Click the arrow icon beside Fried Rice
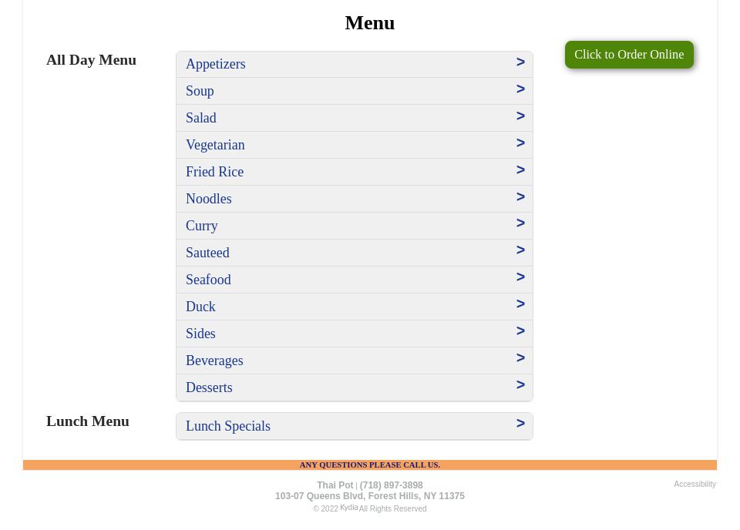This screenshot has width=740, height=530. [520, 169]
